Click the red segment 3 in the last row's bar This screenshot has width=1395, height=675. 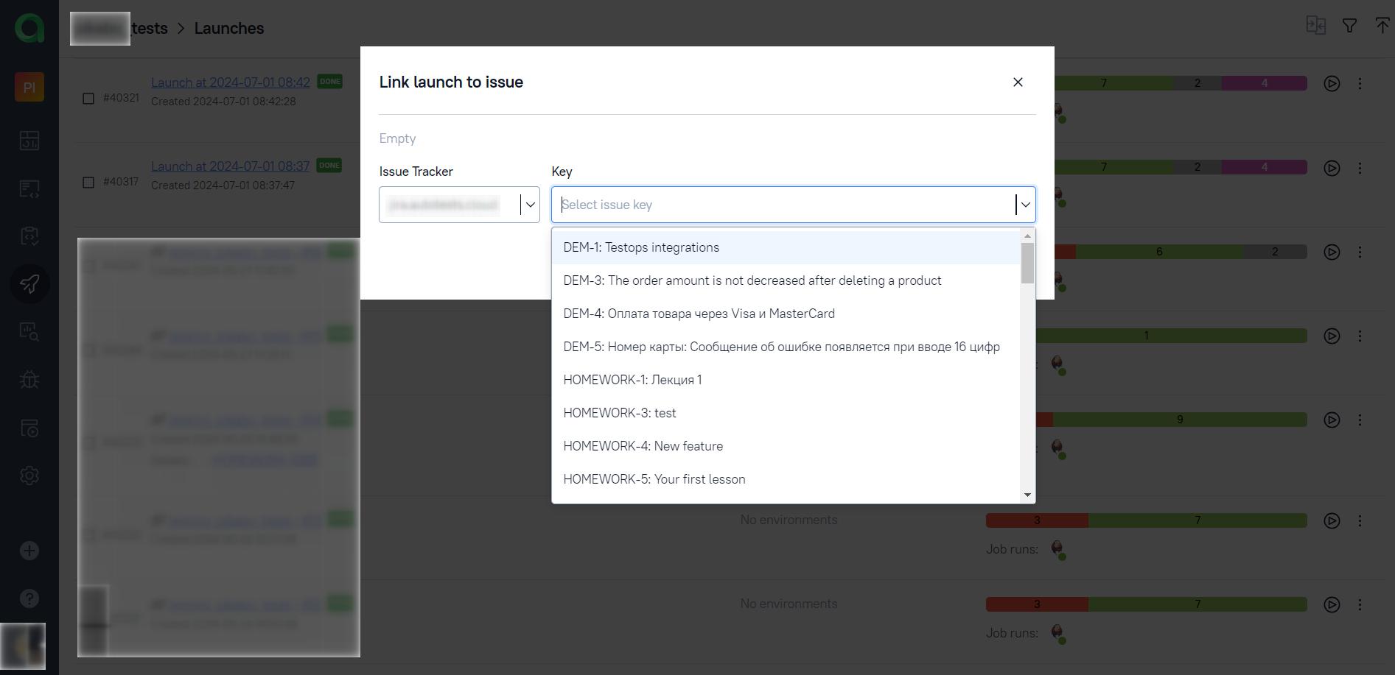(x=1037, y=604)
